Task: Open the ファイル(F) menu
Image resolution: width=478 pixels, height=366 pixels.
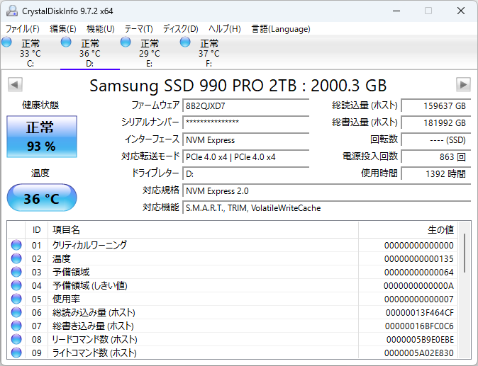Action: (23, 29)
